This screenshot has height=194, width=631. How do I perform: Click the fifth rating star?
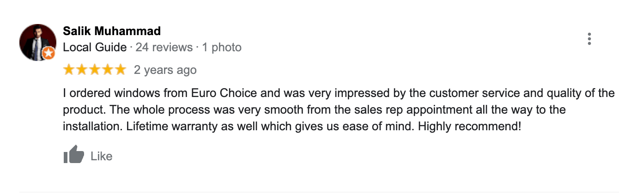point(120,70)
